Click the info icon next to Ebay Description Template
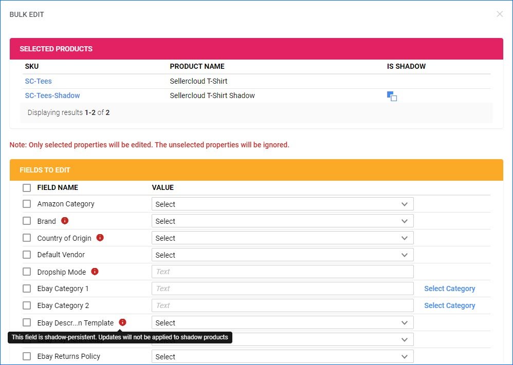Viewport: 513px width, 365px height. 122,322
